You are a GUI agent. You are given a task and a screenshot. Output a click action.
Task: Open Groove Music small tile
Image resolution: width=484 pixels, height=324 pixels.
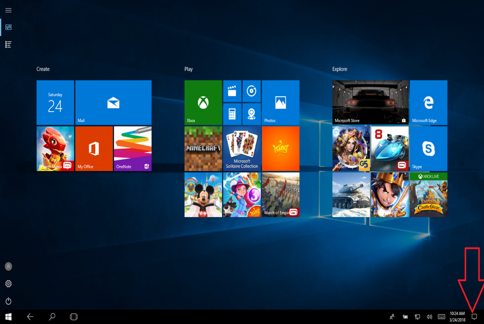click(x=252, y=91)
